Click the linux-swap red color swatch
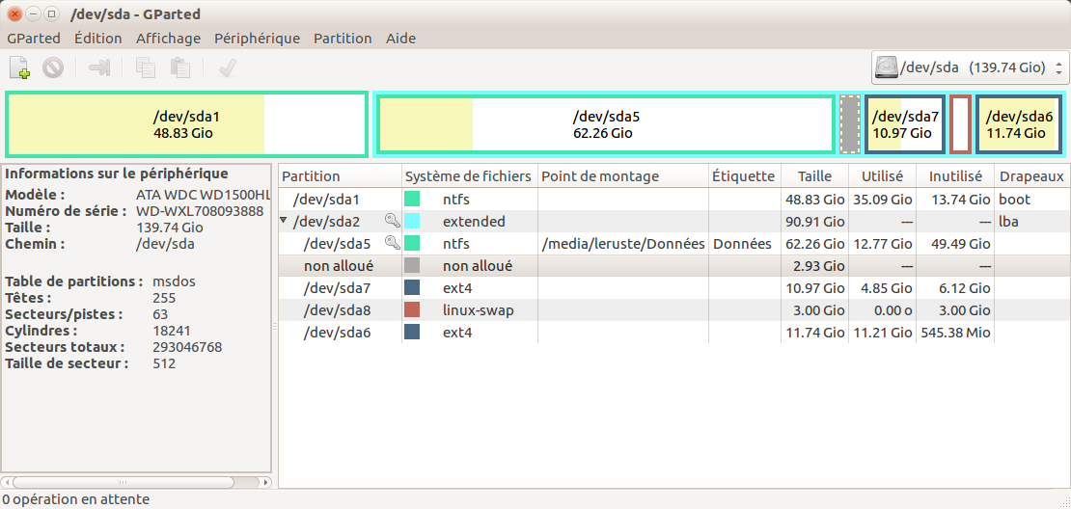This screenshot has height=509, width=1071. click(x=412, y=309)
